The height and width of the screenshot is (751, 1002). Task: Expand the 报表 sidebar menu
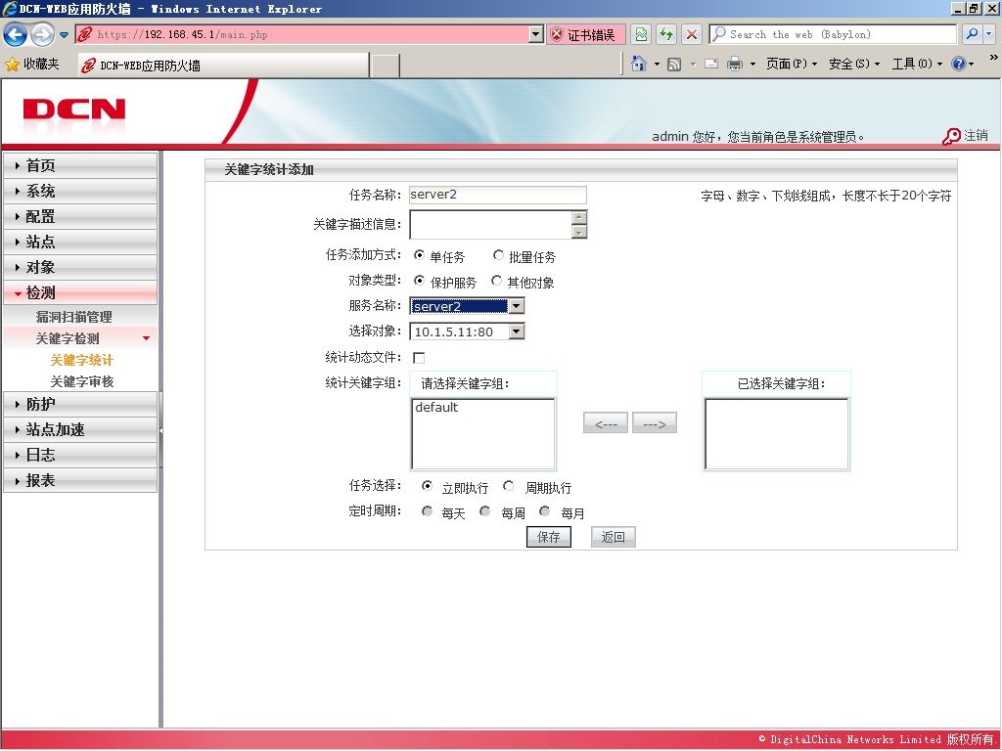point(80,480)
